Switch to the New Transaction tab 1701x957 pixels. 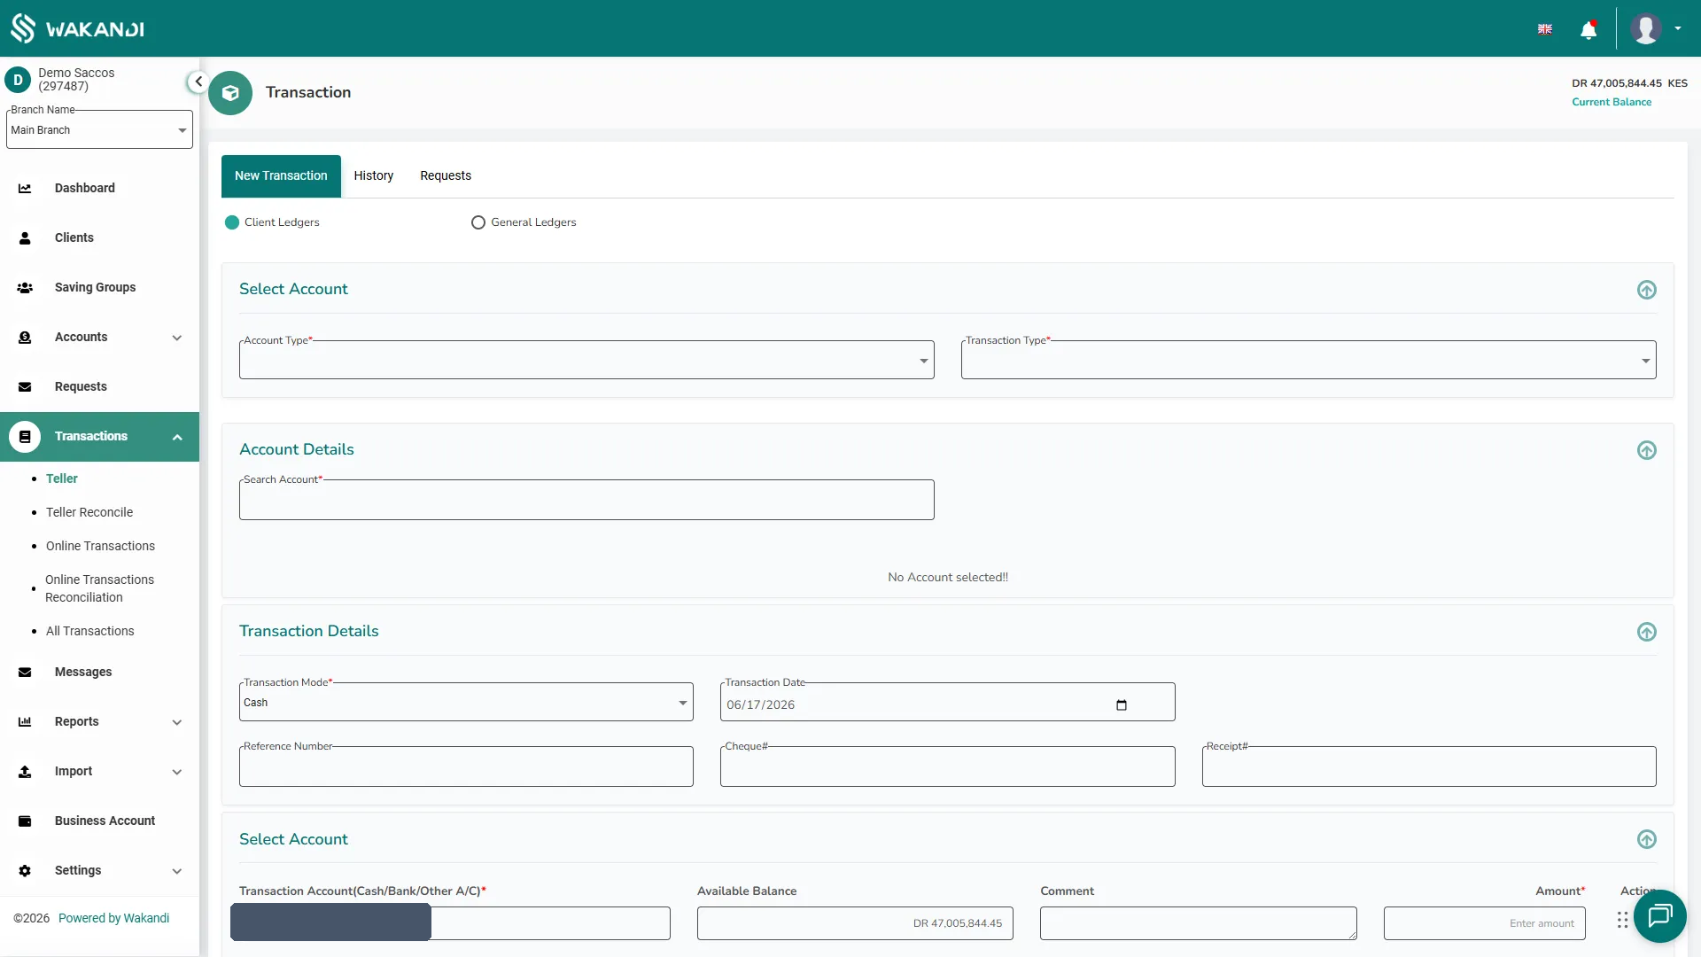coord(281,175)
